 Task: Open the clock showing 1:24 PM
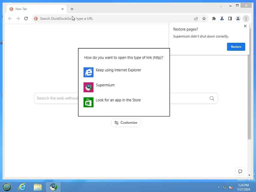[243, 187]
